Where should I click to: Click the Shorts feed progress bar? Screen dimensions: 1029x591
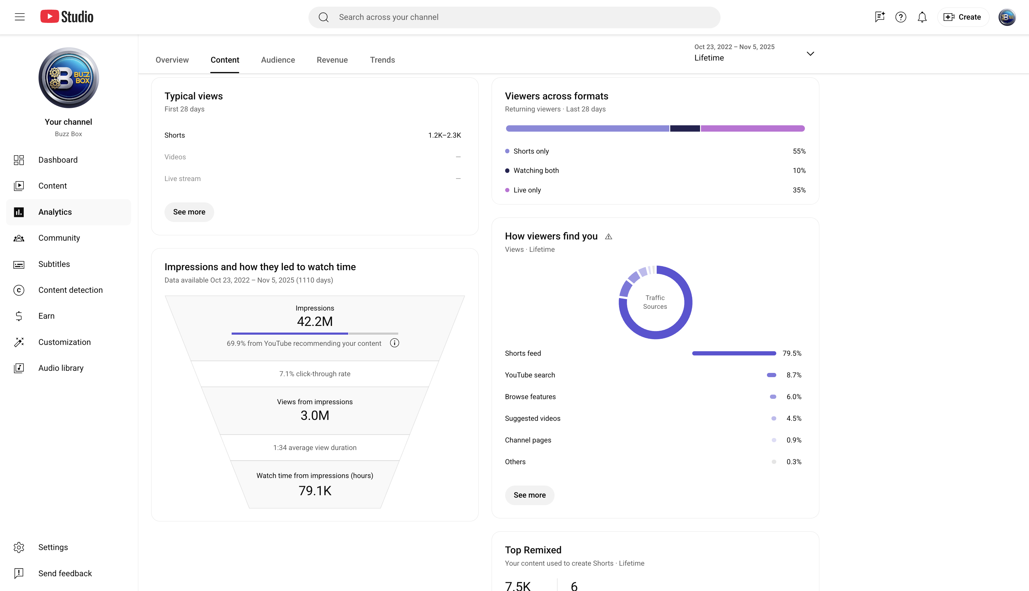point(734,354)
